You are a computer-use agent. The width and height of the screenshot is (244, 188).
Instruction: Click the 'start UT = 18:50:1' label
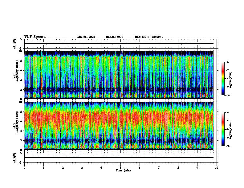[x=149, y=37]
